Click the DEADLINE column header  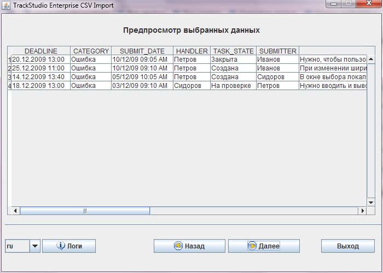click(40, 51)
